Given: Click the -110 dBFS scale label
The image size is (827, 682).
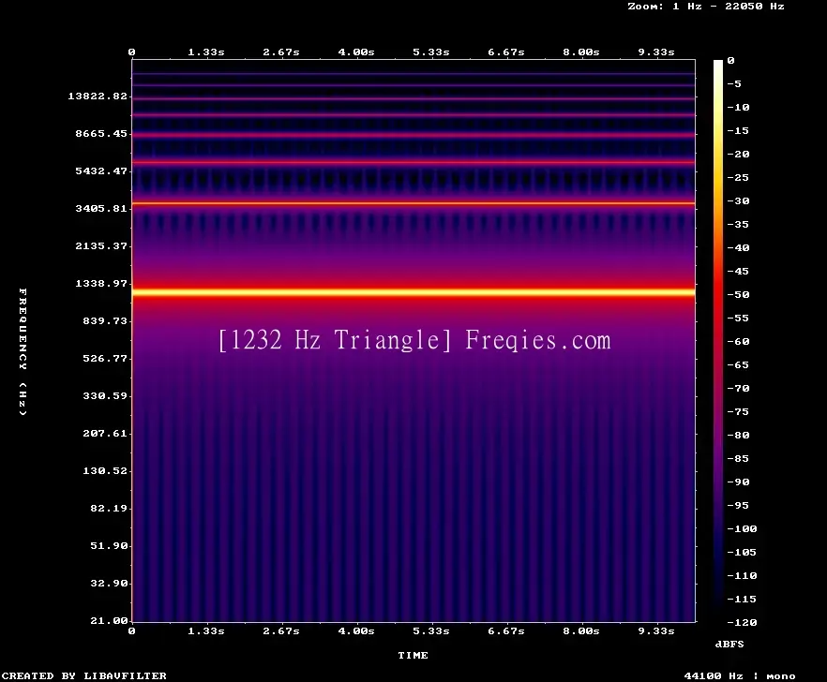Looking at the screenshot, I should click(742, 575).
